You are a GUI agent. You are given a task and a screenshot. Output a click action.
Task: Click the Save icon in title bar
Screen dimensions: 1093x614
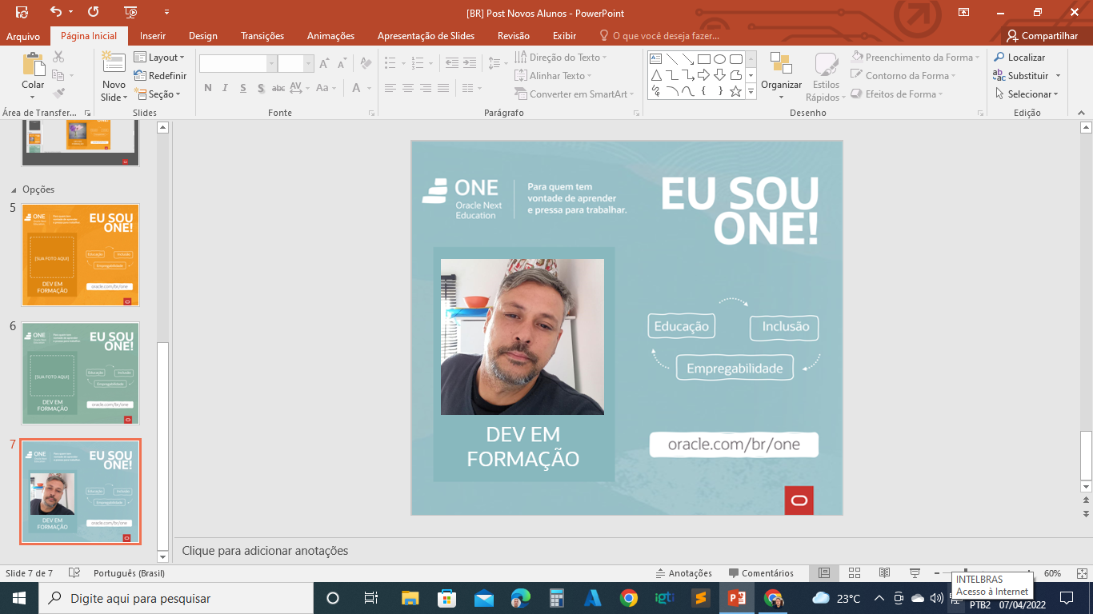(x=22, y=12)
